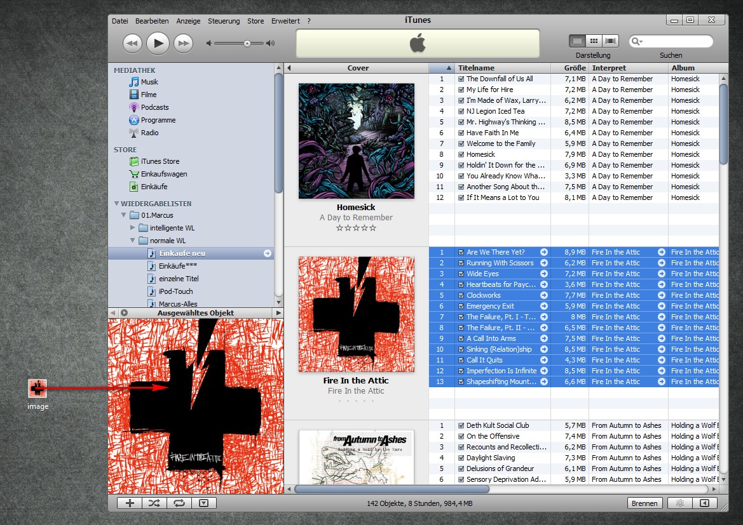The image size is (743, 525).
Task: Toggle repeat playback
Action: (x=179, y=503)
